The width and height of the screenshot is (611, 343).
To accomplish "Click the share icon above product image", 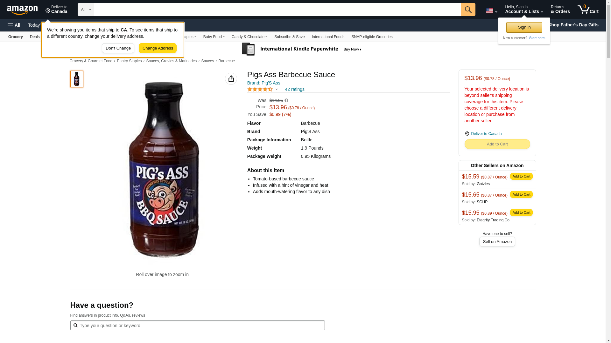I will [x=231, y=79].
